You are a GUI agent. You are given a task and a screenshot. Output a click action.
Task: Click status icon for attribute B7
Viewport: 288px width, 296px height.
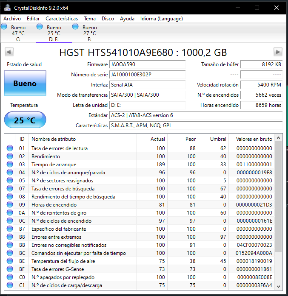click(10, 229)
